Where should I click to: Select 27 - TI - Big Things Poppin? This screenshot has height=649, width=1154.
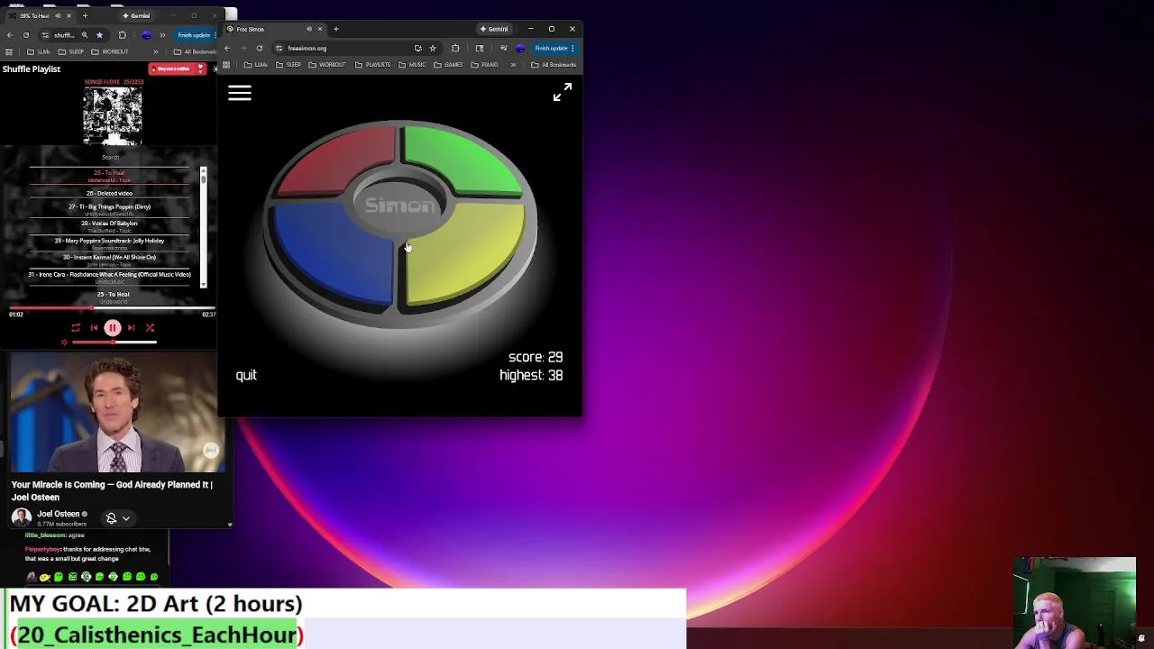(109, 208)
